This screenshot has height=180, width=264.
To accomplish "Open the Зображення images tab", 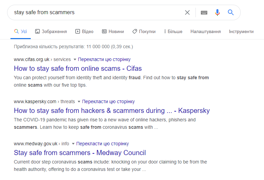I will tap(51, 31).
